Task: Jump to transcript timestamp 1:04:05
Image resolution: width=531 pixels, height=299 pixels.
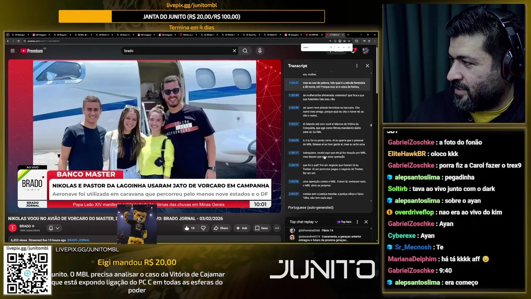Action: tap(294, 140)
